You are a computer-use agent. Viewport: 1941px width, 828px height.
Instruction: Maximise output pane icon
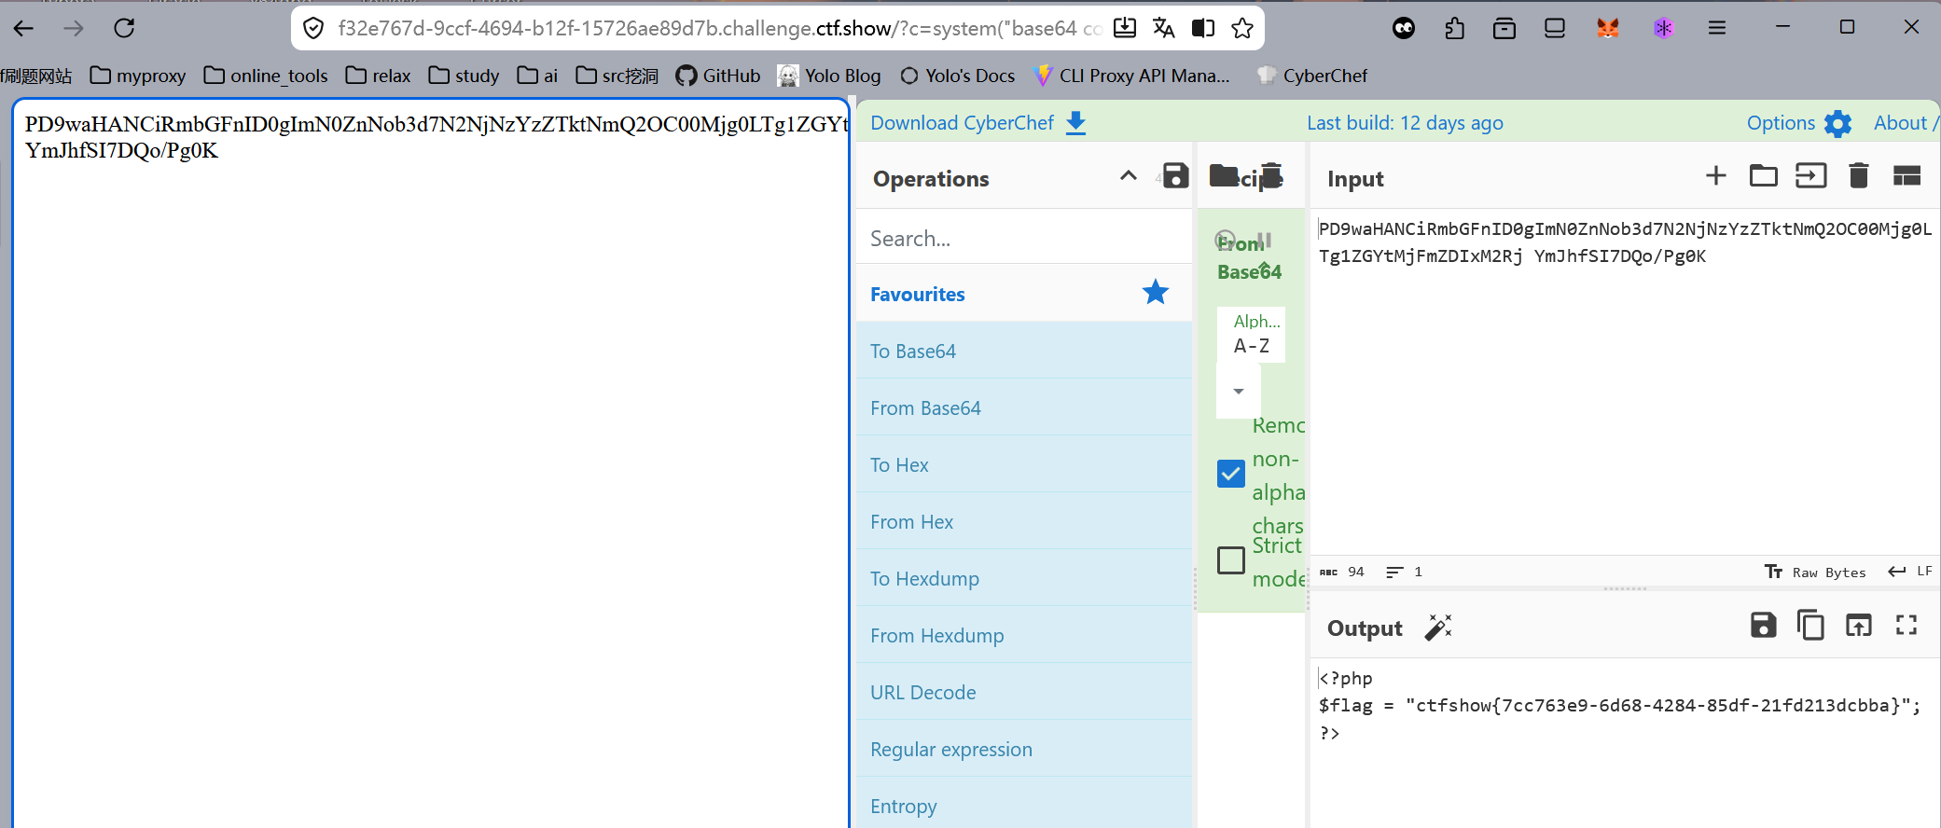point(1906,625)
